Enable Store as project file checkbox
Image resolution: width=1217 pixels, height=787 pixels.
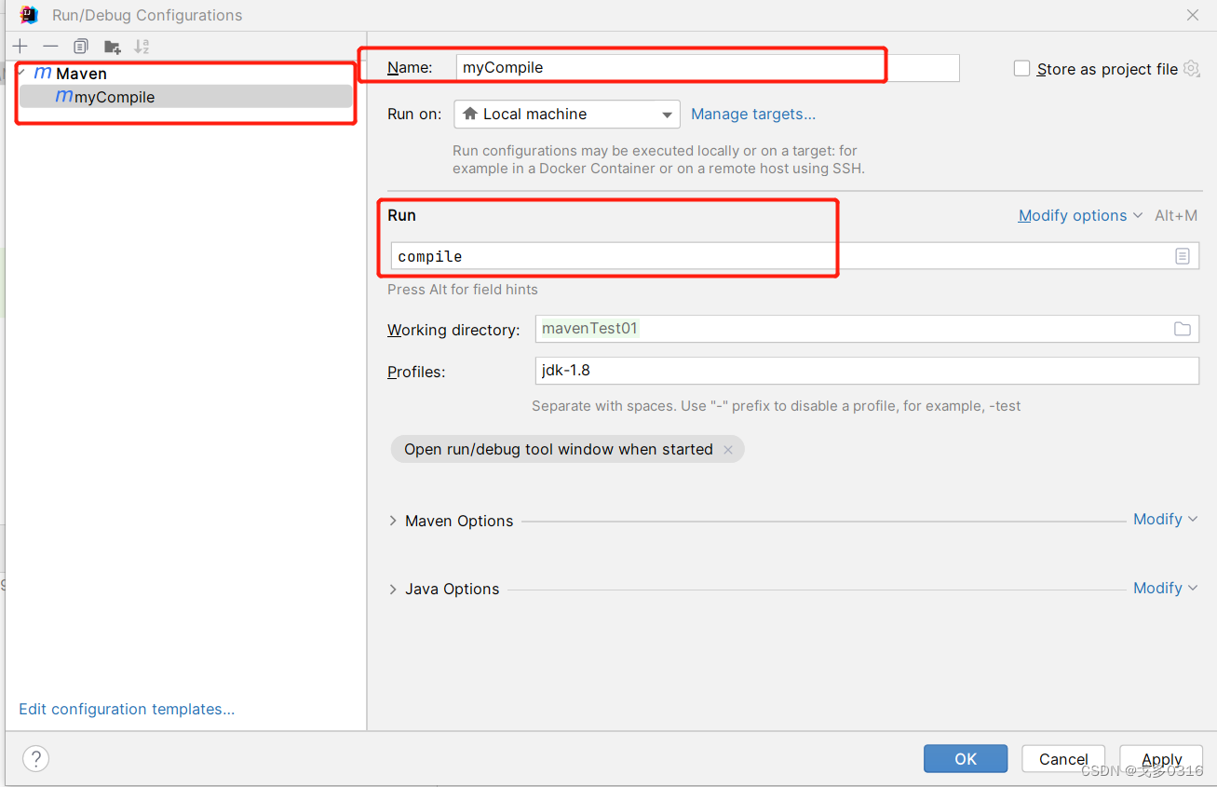(1022, 68)
